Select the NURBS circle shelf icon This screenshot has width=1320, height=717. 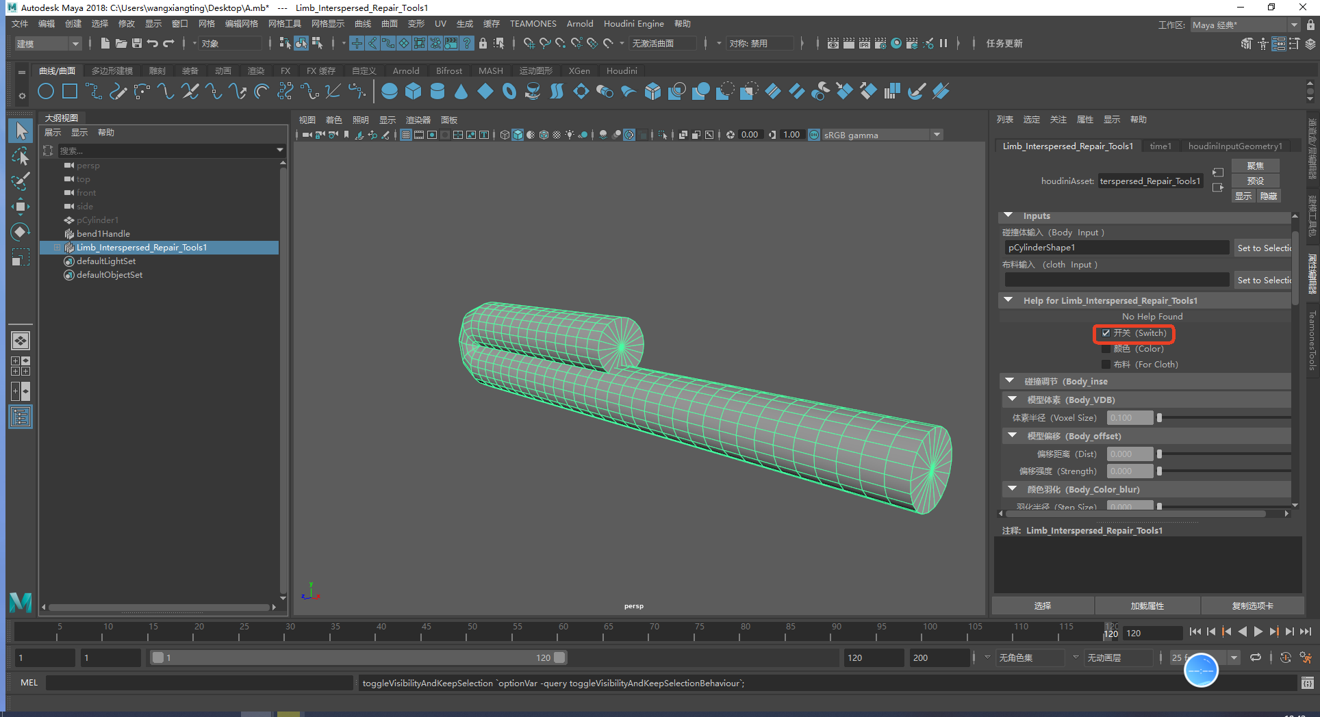[46, 92]
